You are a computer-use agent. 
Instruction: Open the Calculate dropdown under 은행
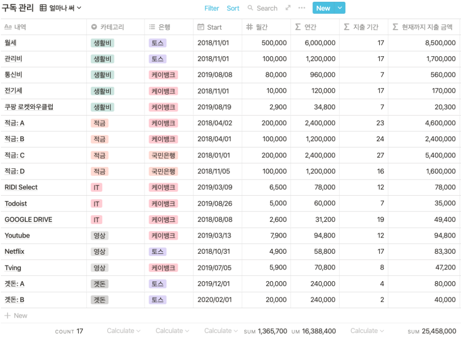point(172,331)
